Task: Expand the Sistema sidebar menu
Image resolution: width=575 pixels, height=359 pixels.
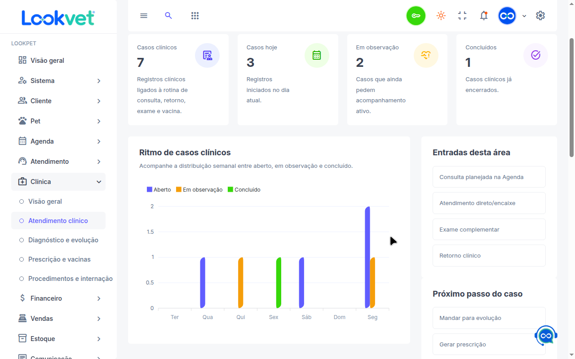Action: click(58, 81)
